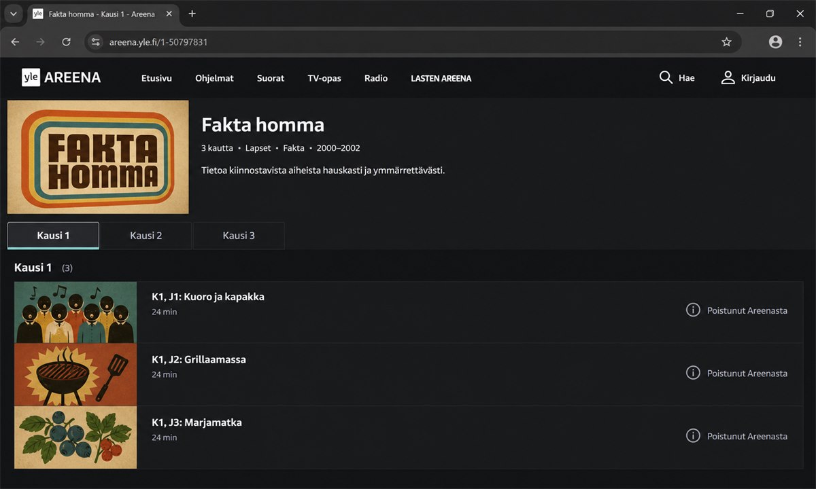Click the Fakta homma series poster
This screenshot has height=489, width=816.
click(98, 157)
